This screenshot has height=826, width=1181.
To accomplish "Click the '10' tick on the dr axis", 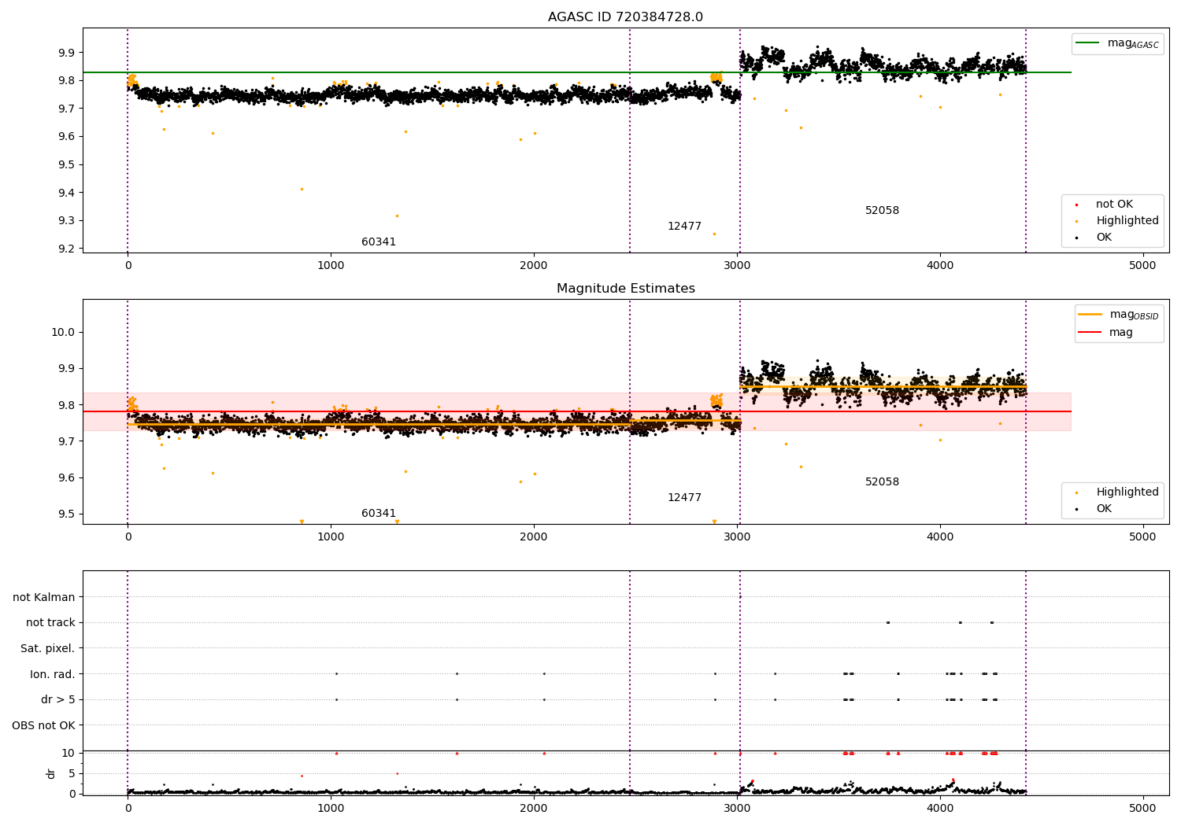I will click(x=68, y=754).
